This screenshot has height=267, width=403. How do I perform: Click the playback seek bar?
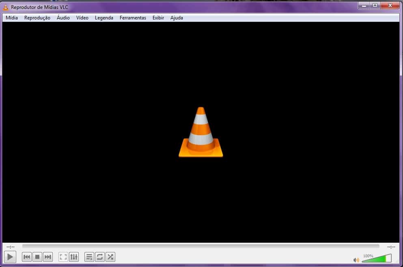coord(201,246)
